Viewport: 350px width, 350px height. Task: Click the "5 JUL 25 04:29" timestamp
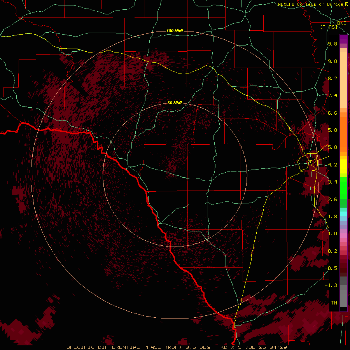click(262, 347)
